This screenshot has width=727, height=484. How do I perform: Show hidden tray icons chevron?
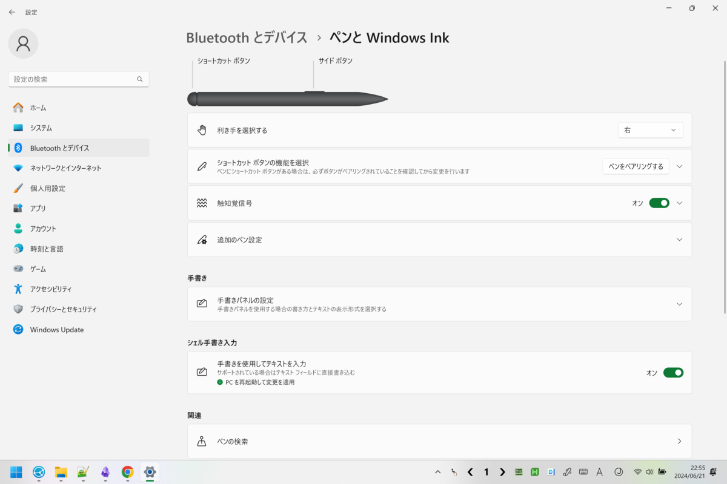tap(438, 472)
